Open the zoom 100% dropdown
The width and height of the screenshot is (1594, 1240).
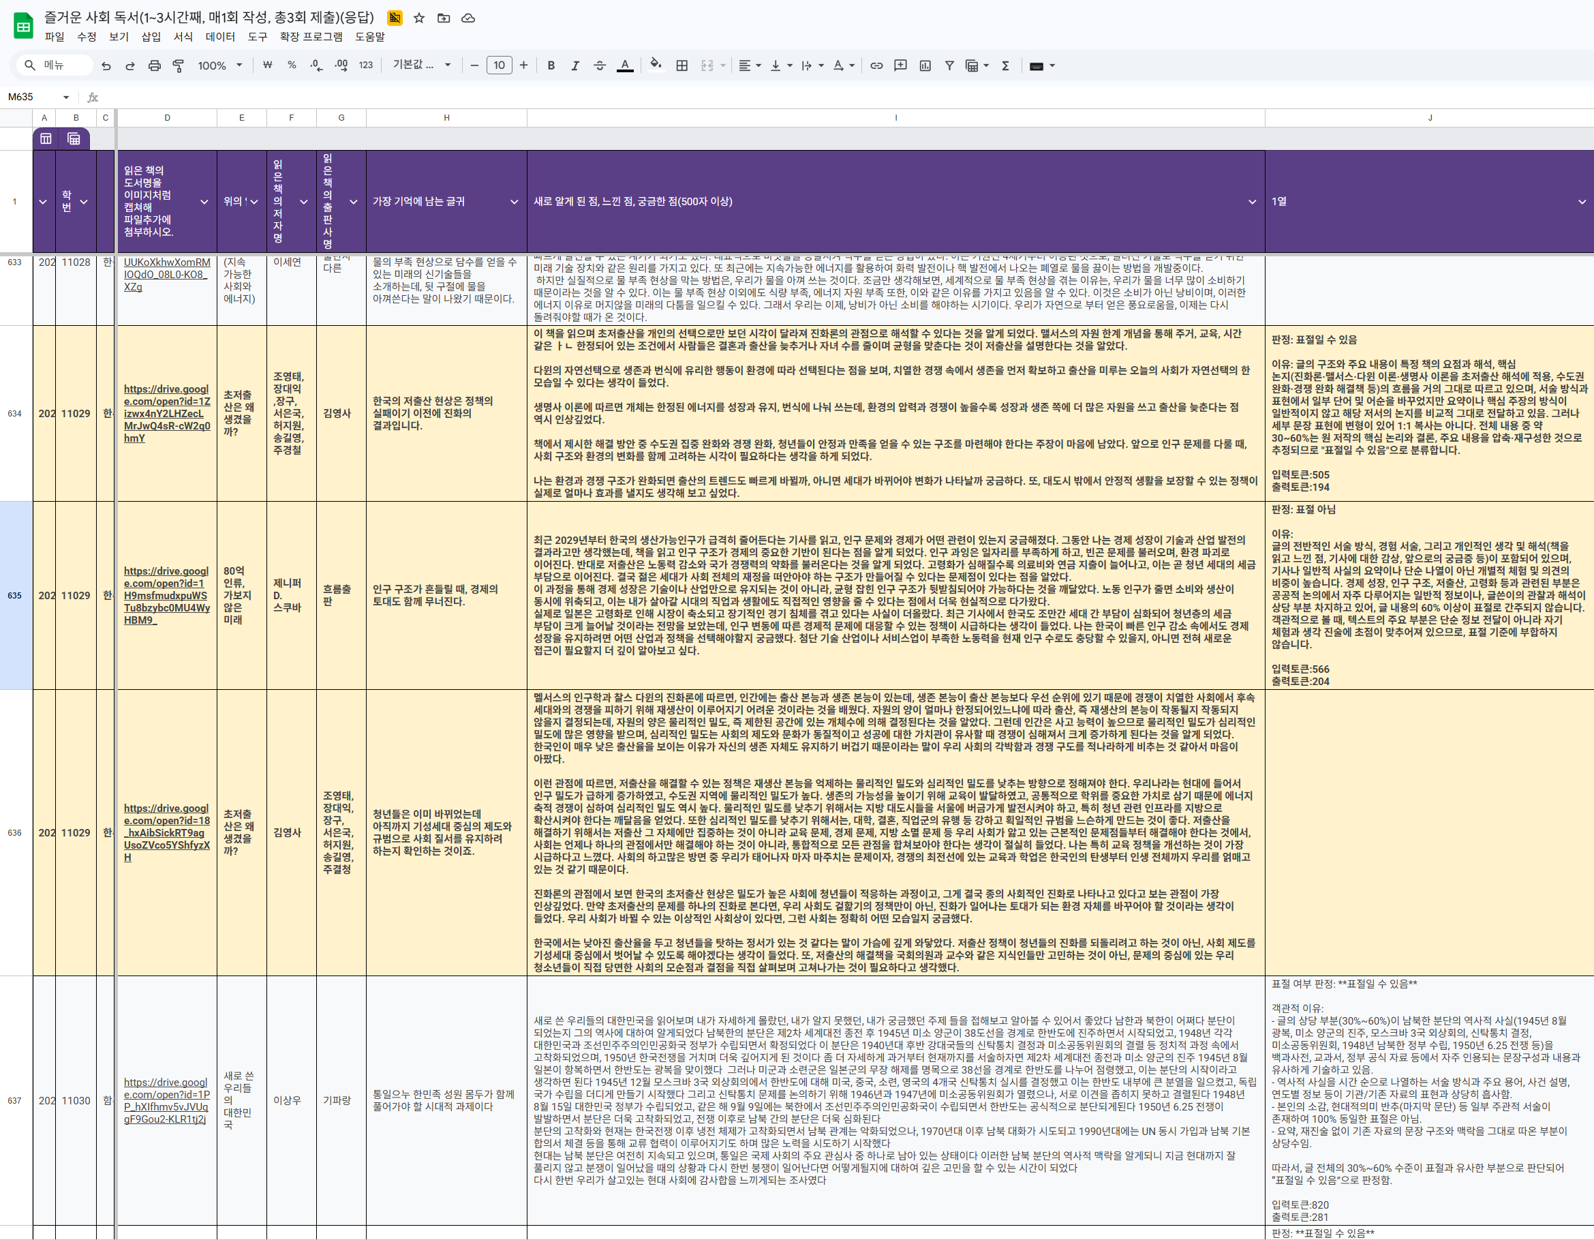pos(219,65)
